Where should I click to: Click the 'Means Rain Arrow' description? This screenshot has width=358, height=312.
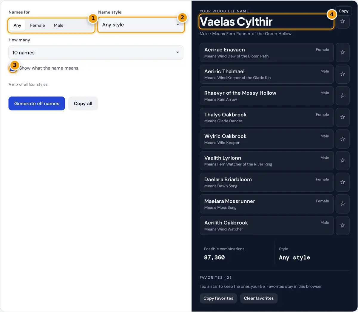[220, 99]
